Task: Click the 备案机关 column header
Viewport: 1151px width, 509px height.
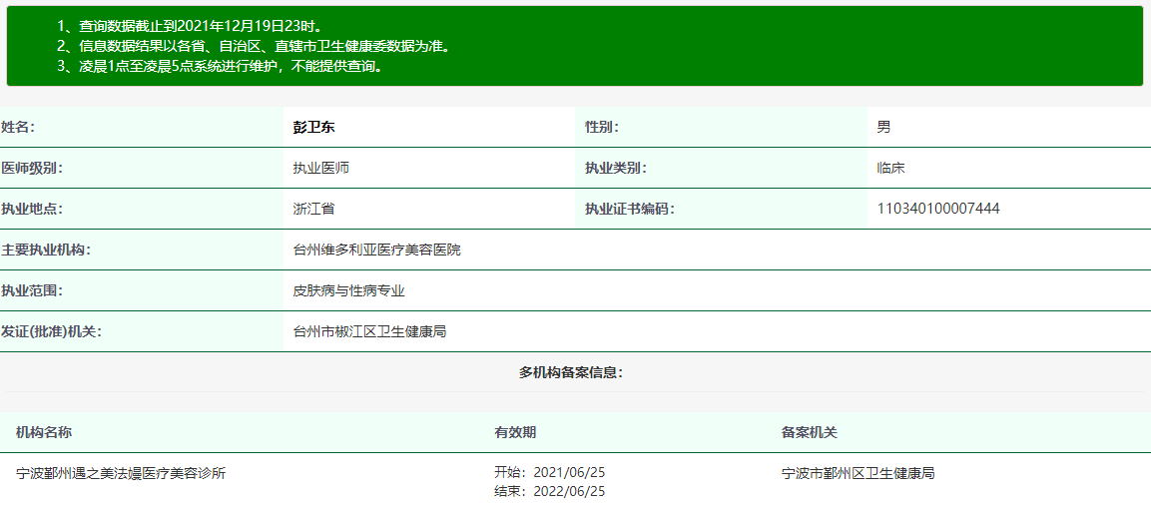Action: click(810, 433)
